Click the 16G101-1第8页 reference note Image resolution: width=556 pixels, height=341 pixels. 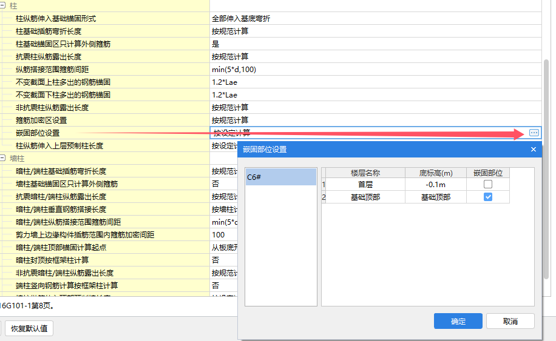(28, 306)
